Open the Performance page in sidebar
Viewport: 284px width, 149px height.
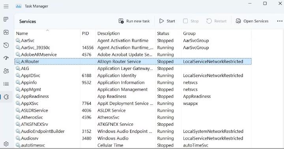[6, 32]
